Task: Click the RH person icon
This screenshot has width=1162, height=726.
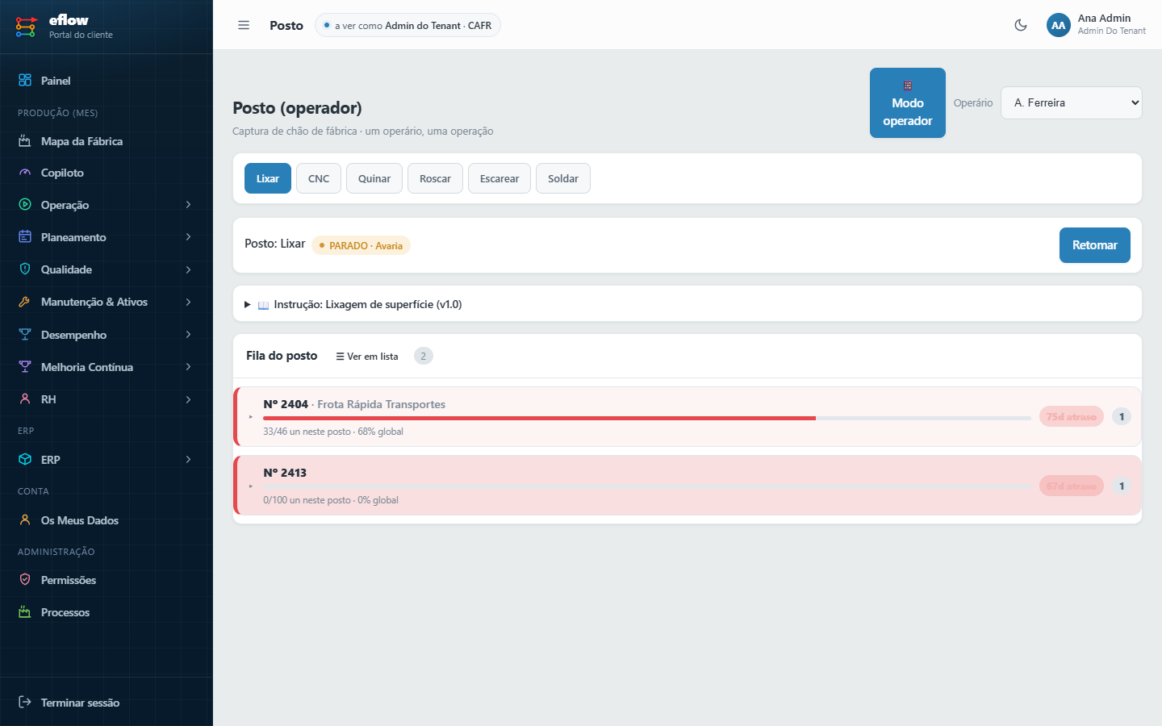Action: coord(25,399)
